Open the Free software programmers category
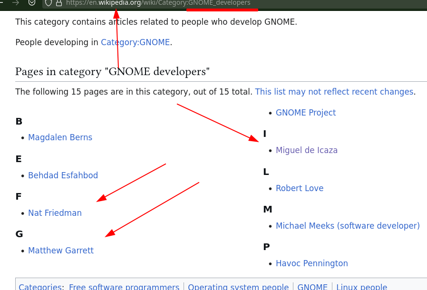Image resolution: width=427 pixels, height=290 pixels. (124, 287)
